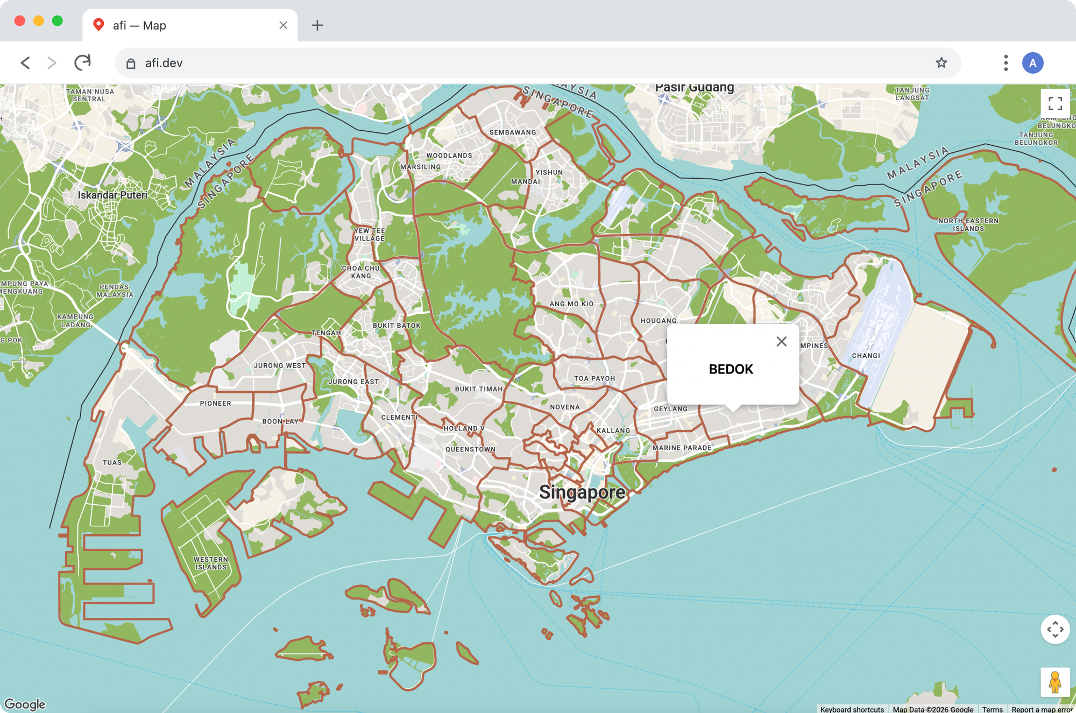Click the NOVENA area label
The image size is (1076, 713).
[565, 407]
